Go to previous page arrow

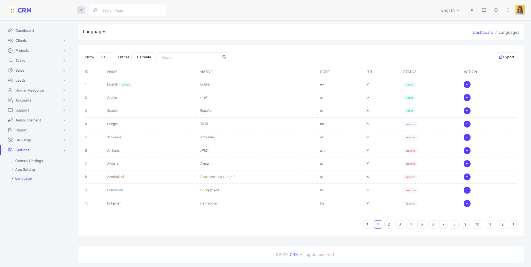[368, 224]
